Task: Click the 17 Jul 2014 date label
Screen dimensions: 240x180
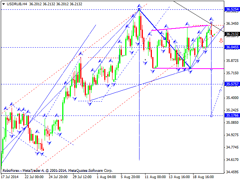Action: [x=9, y=176]
